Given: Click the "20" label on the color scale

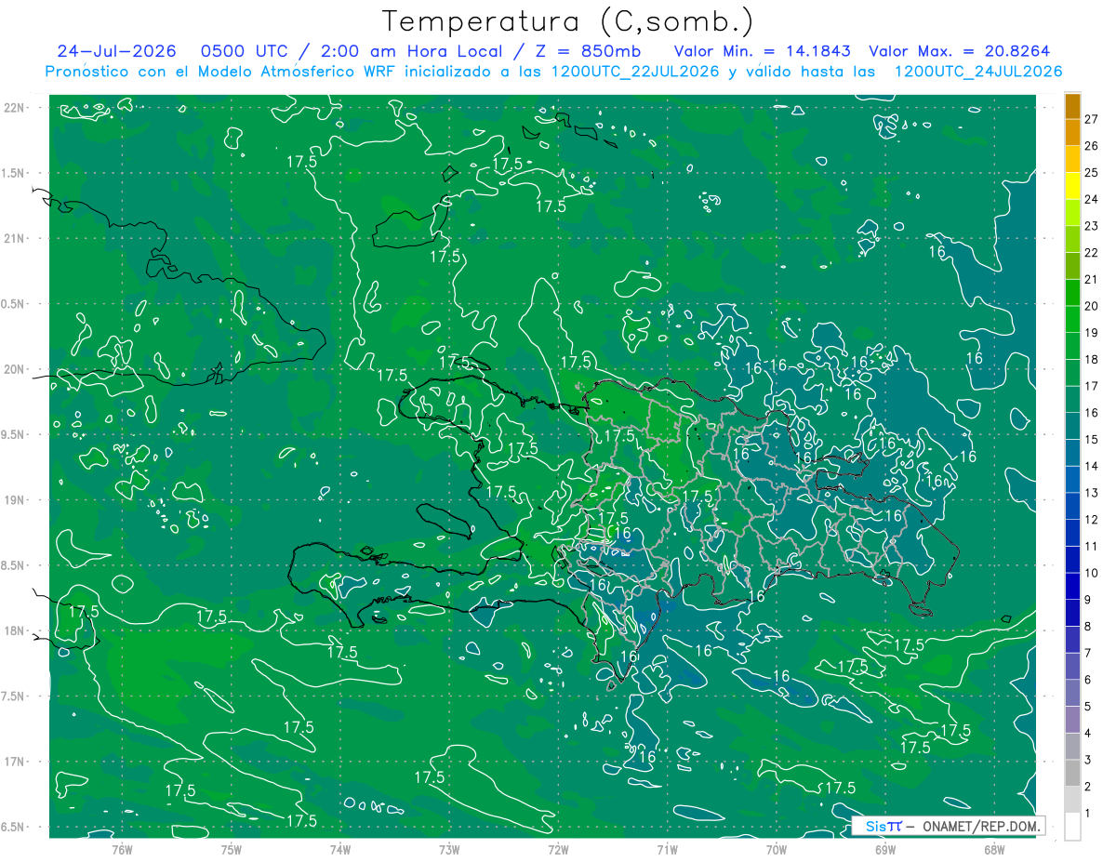Looking at the screenshot, I should point(1092,306).
